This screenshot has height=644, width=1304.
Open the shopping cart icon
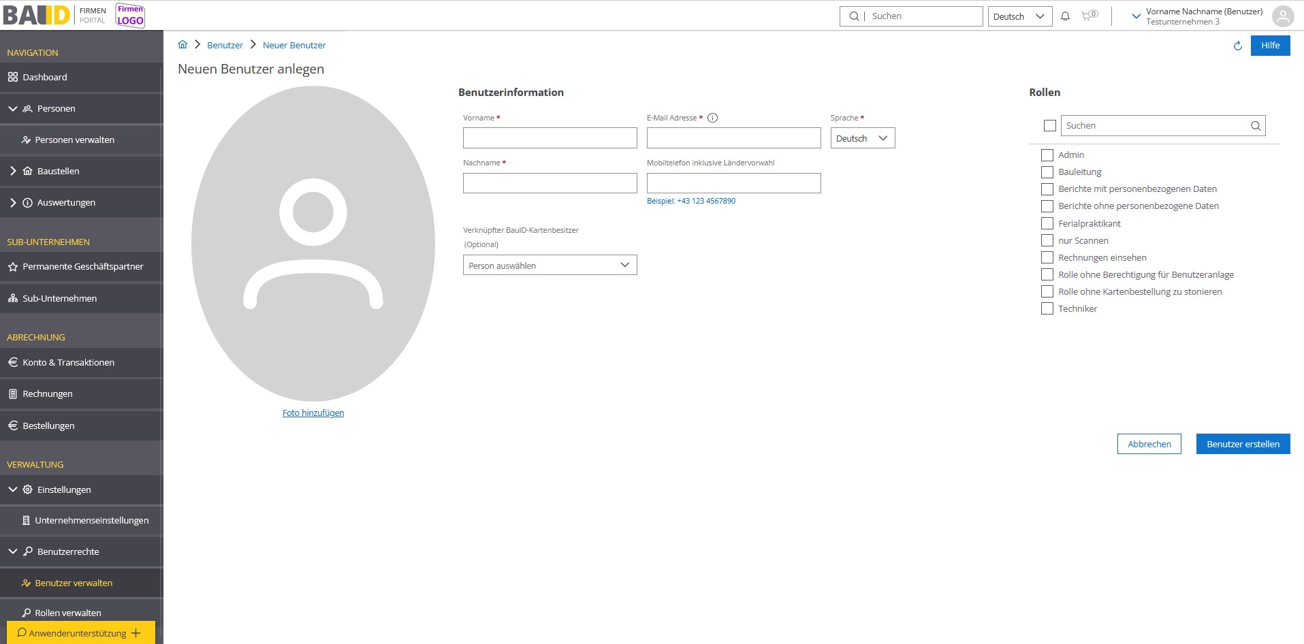(x=1088, y=16)
